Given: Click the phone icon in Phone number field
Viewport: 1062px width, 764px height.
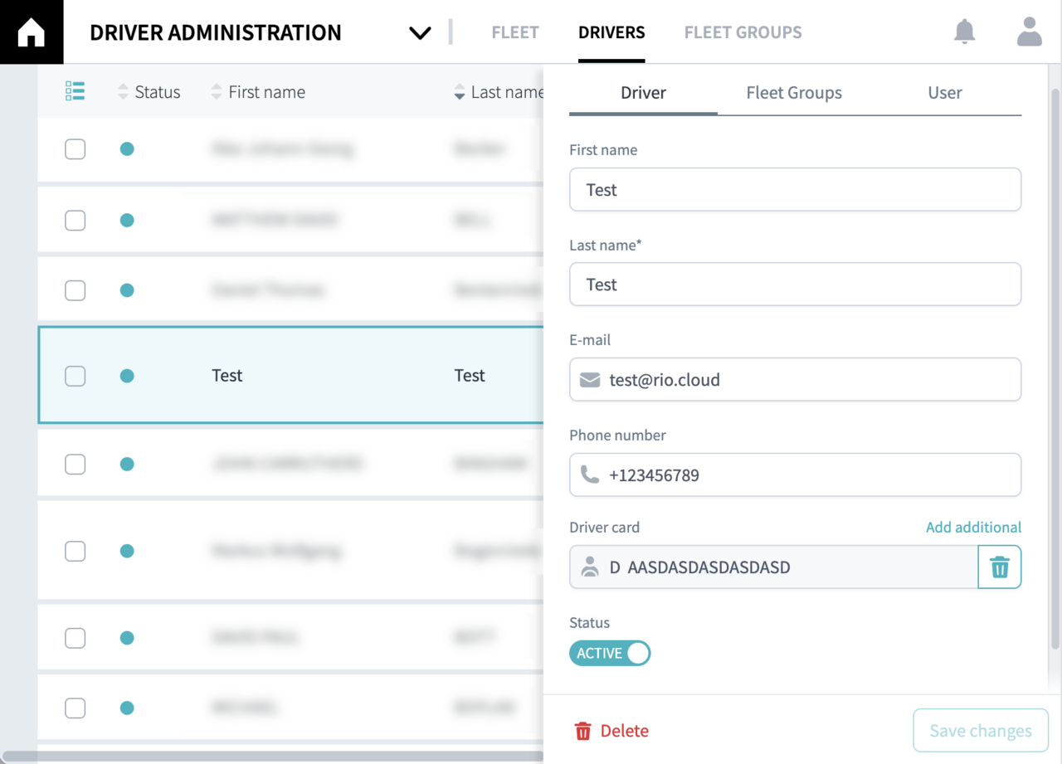Looking at the screenshot, I should coord(589,474).
